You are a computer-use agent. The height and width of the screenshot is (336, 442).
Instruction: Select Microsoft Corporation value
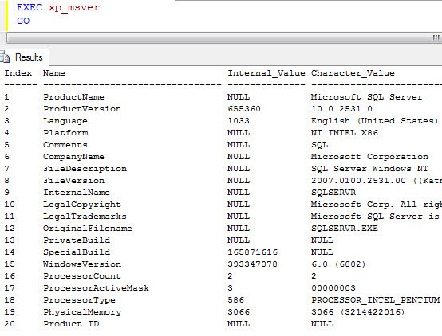tap(369, 157)
